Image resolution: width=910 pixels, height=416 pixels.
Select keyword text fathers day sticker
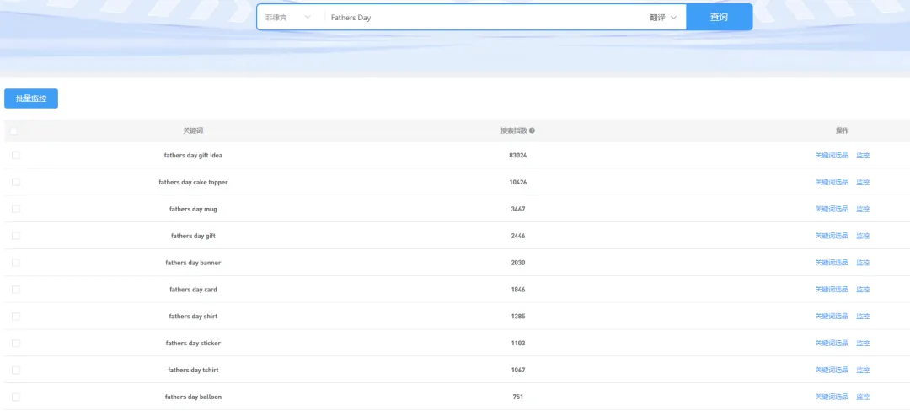point(193,344)
